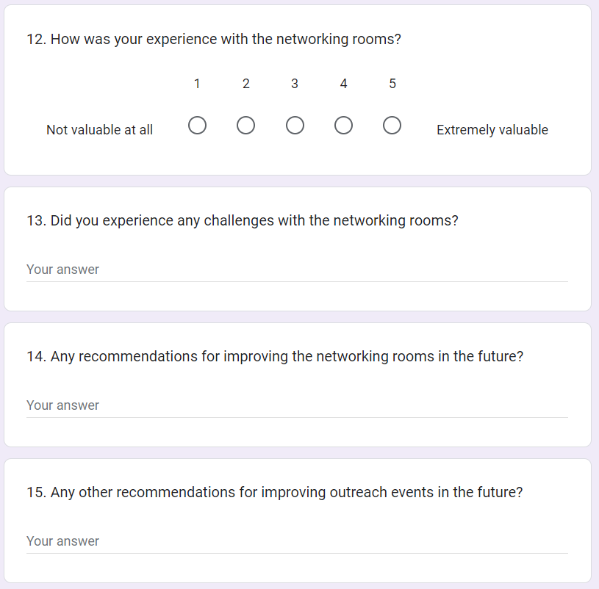
Task: Mark rating 5 radio button, nearest Extremely valuable
Action: 392,126
